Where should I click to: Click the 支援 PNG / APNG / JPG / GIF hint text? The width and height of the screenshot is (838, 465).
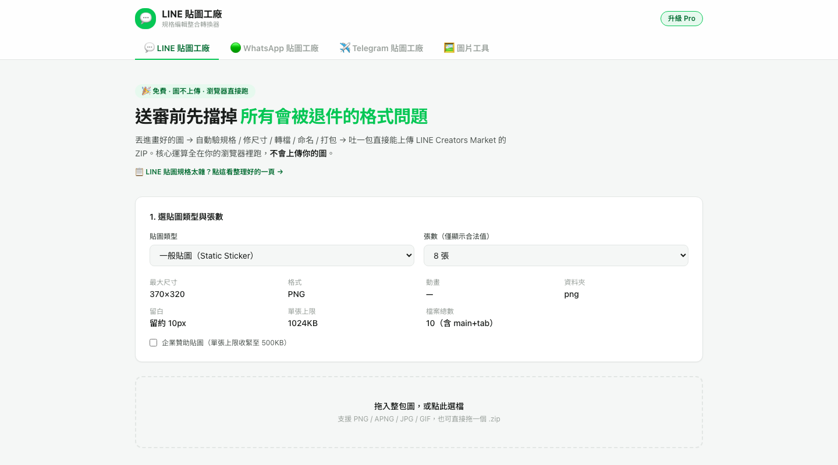419,419
